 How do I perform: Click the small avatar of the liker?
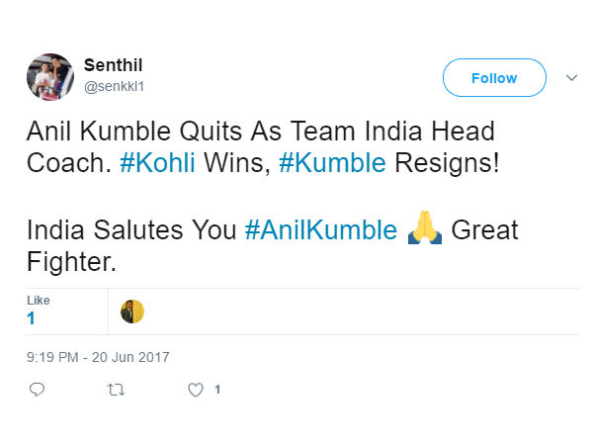(132, 311)
